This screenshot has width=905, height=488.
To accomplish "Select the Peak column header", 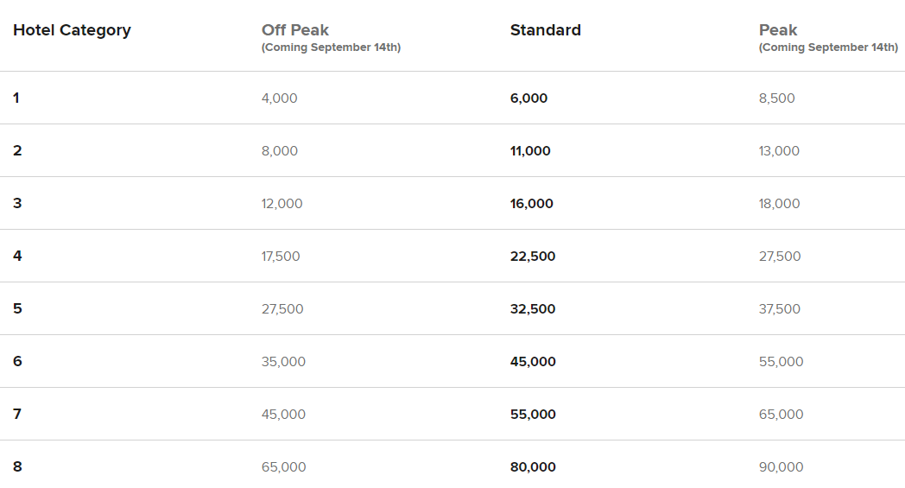I will click(x=777, y=30).
